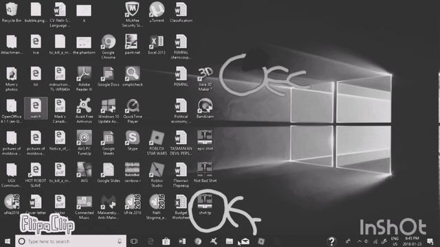Select the bubble.png file icon
Viewport: 440px width, 247px height.
pyautogui.click(x=36, y=12)
